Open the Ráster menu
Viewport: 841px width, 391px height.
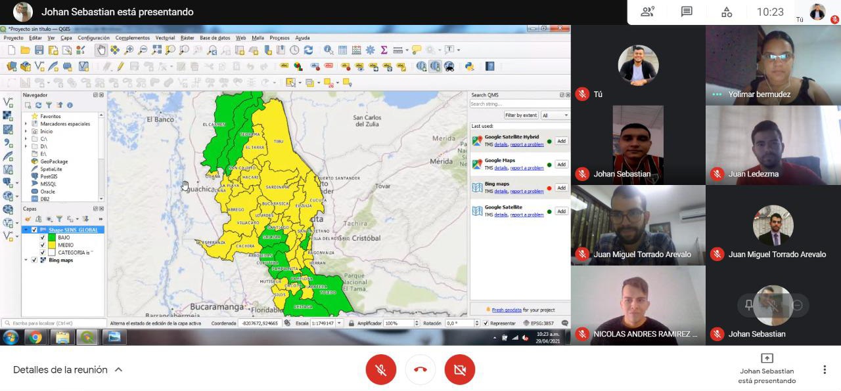pos(187,38)
